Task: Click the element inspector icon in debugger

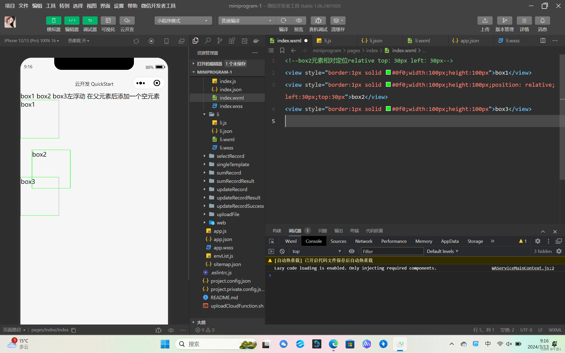Action: (272, 241)
